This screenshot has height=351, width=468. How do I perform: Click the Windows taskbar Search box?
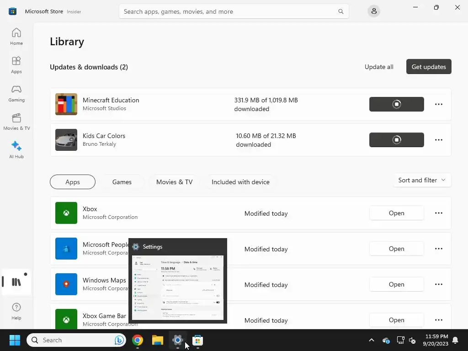click(x=76, y=340)
